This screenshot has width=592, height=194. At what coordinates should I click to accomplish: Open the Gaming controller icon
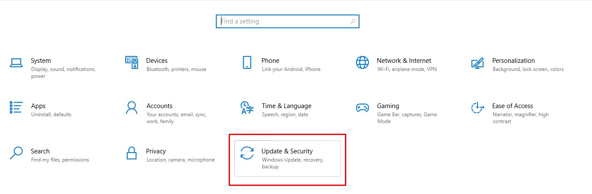(x=362, y=108)
